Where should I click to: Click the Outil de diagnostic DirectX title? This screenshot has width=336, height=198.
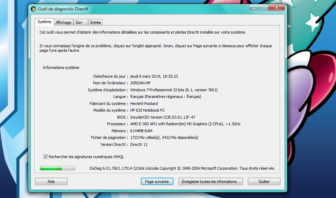[63, 9]
